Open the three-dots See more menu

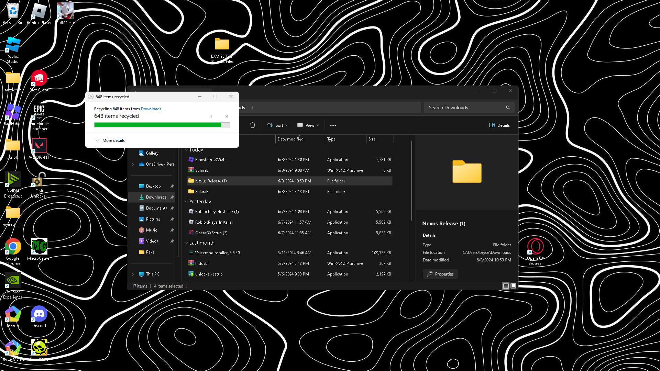[x=333, y=125]
